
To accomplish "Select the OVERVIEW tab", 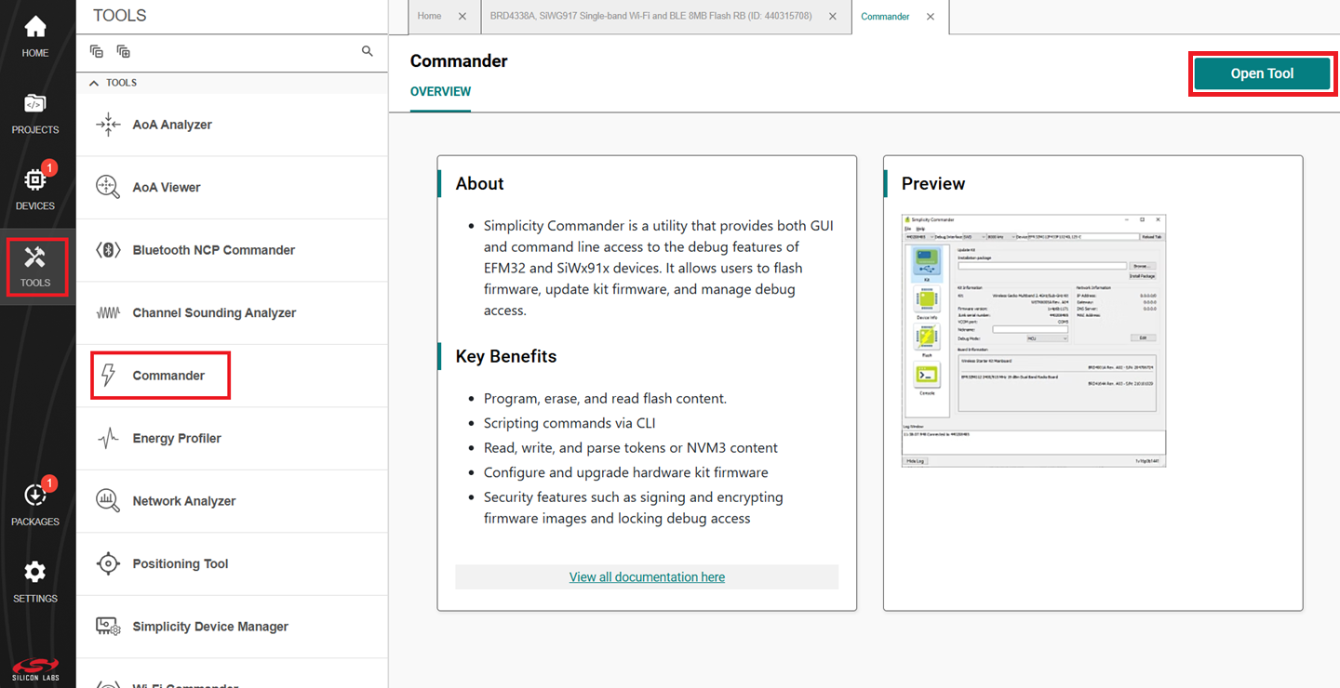I will 440,91.
